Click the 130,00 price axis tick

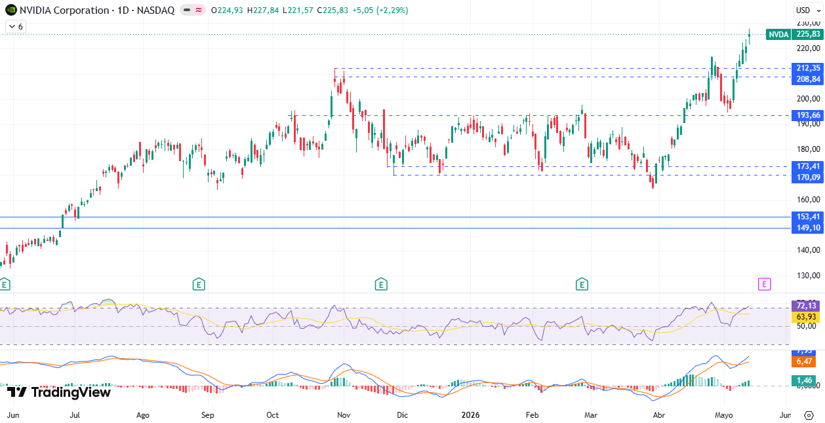point(808,275)
